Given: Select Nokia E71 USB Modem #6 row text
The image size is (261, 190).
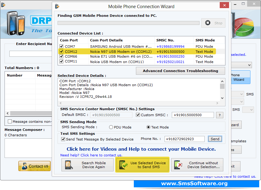Looking at the screenshot, I should tap(121, 56).
